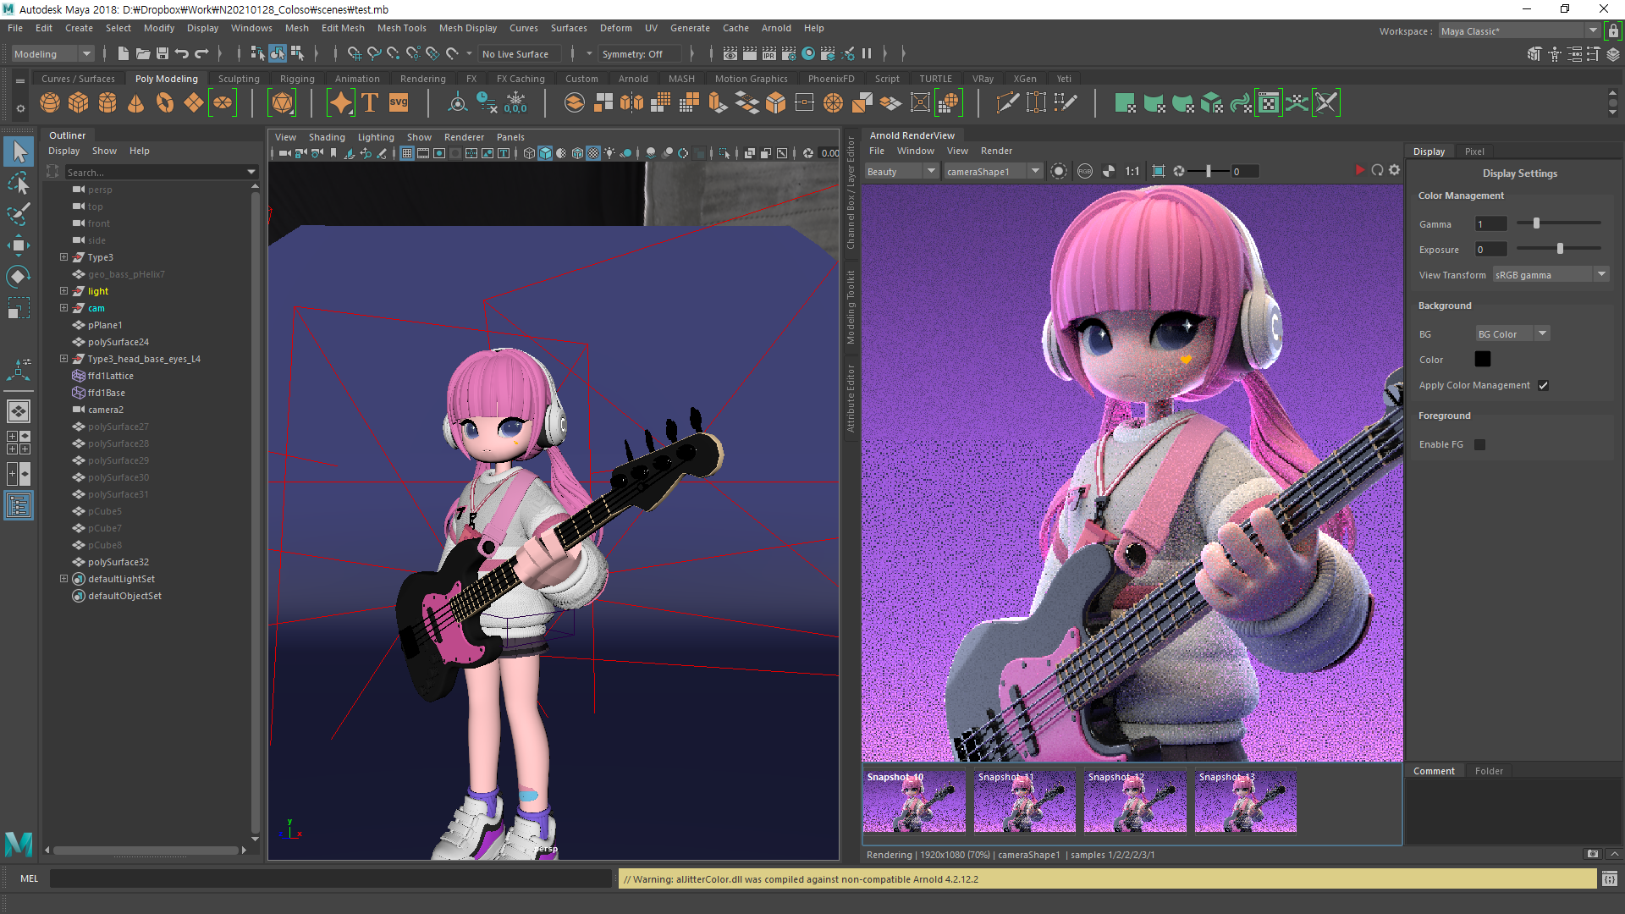Open the Modeling menu set dropdown
1625x914 pixels.
coord(52,53)
